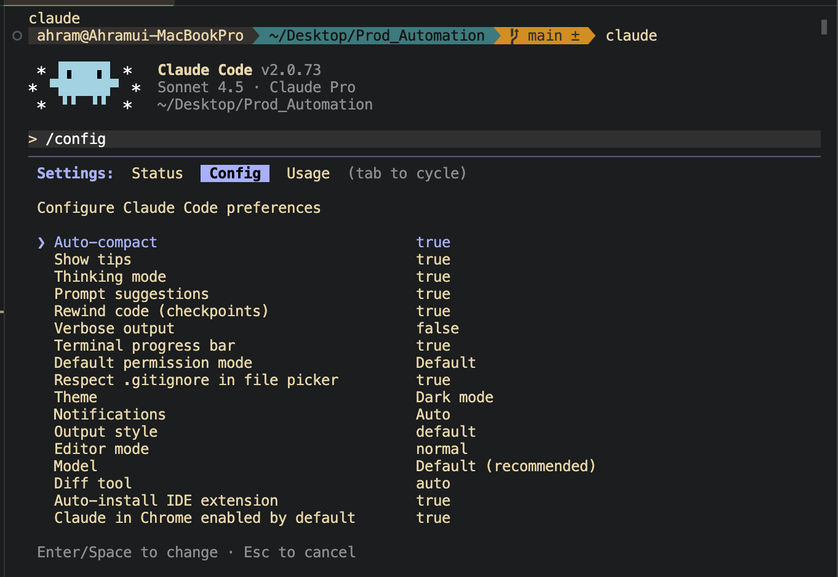
Task: Open the Theme Dark mode selector
Action: point(454,397)
